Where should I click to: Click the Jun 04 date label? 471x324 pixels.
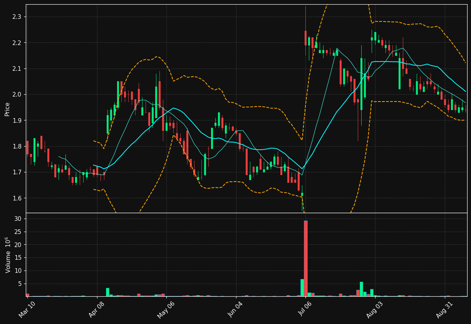tap(236, 309)
